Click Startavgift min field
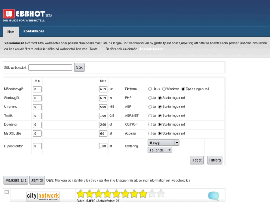270x202 pixels. (x=37, y=98)
